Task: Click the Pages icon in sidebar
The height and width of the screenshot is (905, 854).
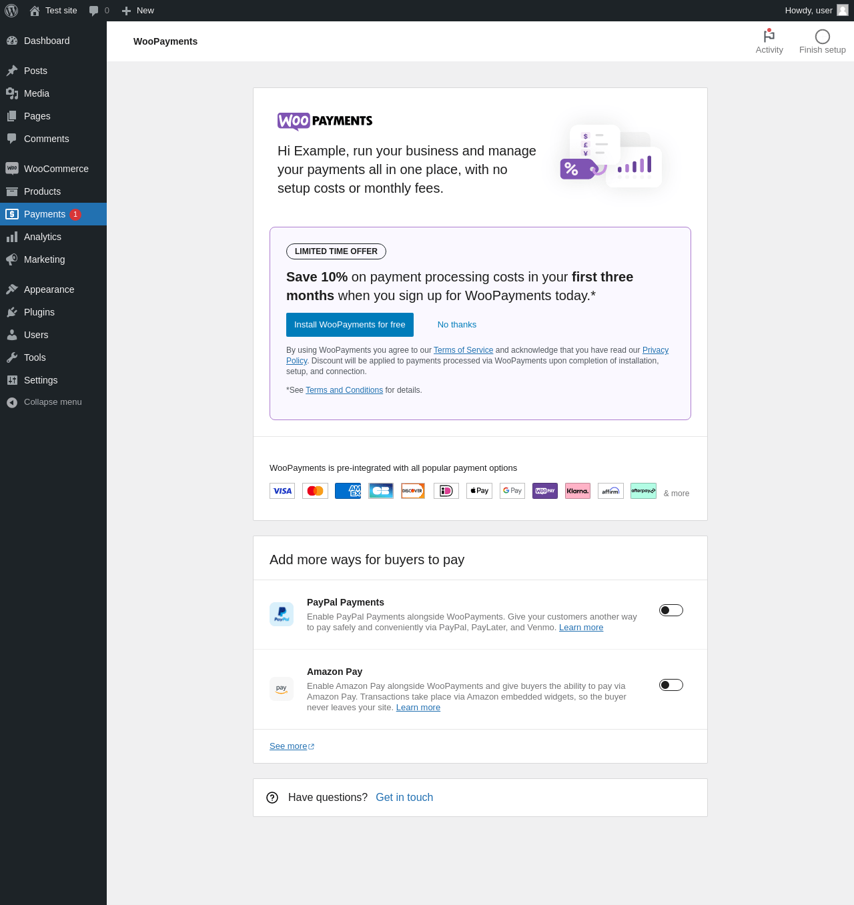Action: coord(12,116)
